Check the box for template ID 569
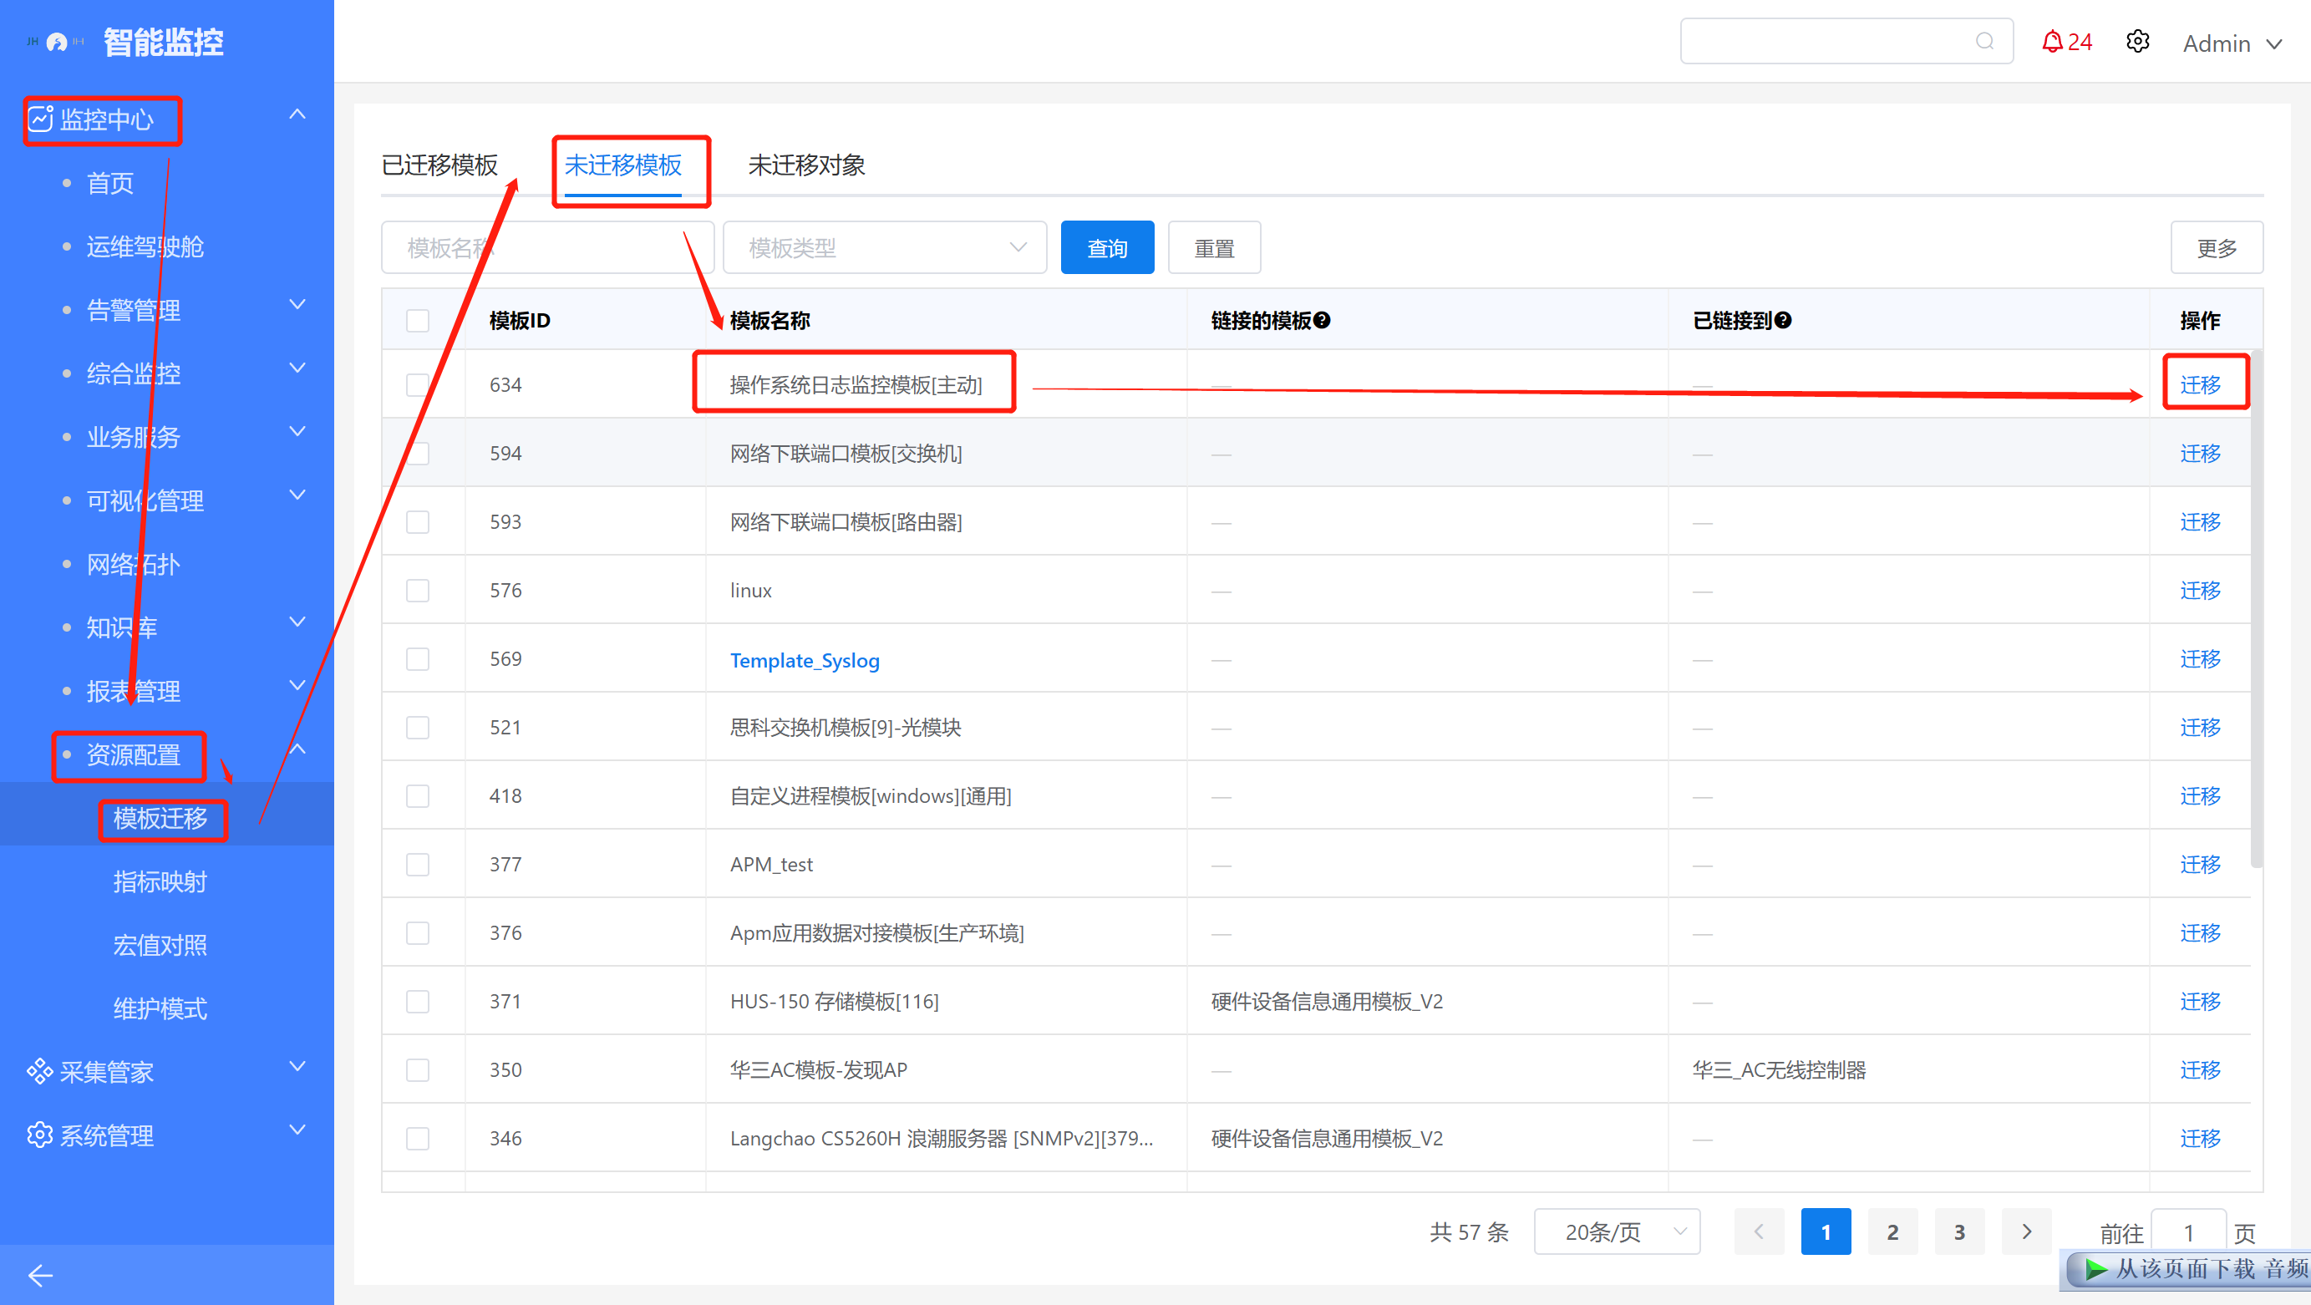Image resolution: width=2311 pixels, height=1305 pixels. click(418, 659)
